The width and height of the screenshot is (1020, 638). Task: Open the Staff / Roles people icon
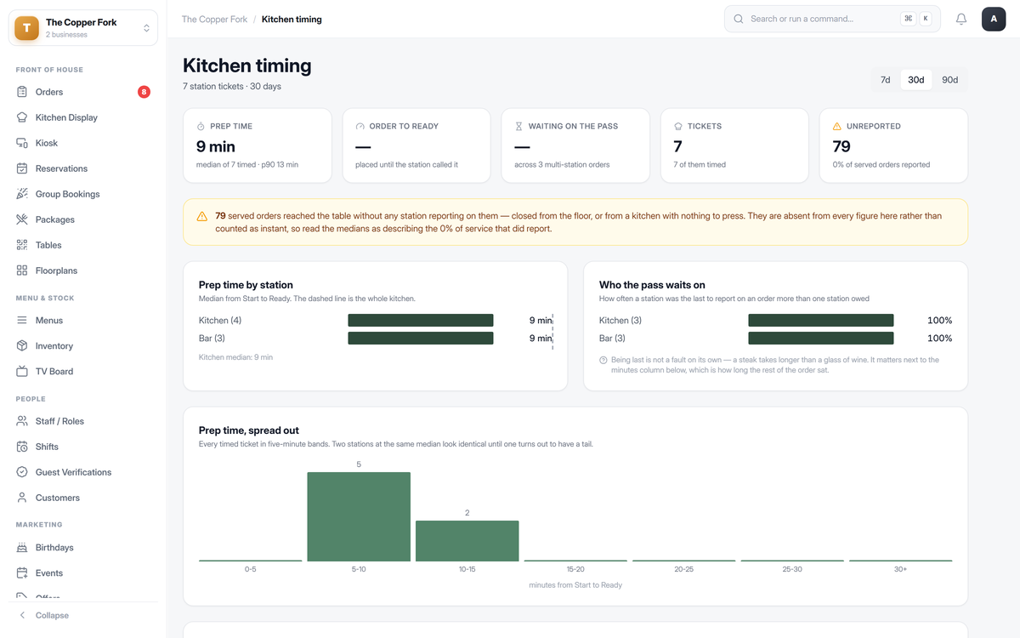22,421
